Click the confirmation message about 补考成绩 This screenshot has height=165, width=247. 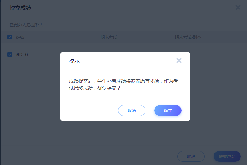[x=123, y=85]
